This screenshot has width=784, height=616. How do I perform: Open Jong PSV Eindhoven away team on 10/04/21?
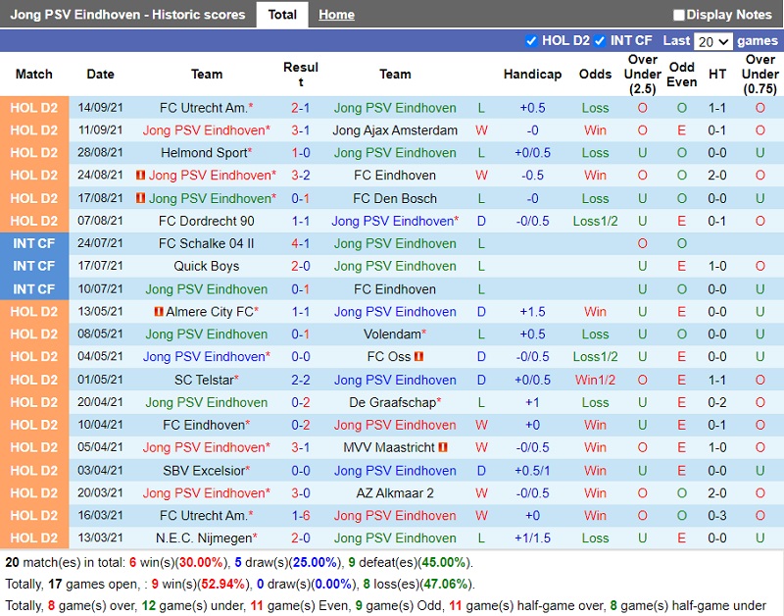click(395, 425)
